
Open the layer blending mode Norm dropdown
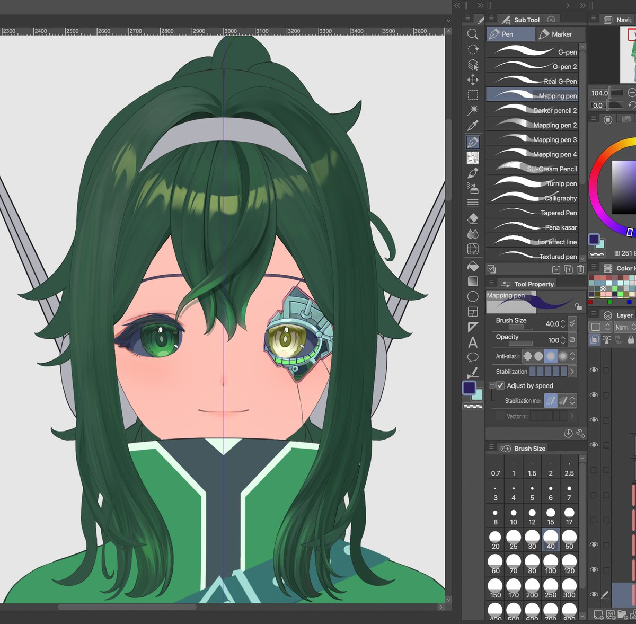click(x=625, y=327)
